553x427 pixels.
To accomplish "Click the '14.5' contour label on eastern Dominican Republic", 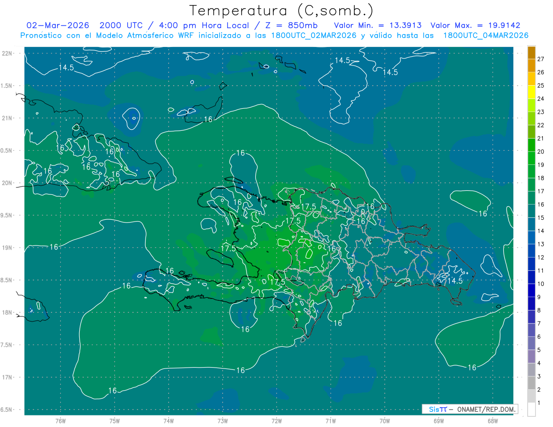I will pos(455,281).
